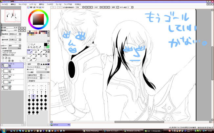Toggle the color wheel panel icon

[x=28, y=7]
